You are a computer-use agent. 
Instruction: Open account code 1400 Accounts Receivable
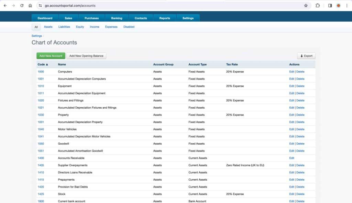(41, 158)
